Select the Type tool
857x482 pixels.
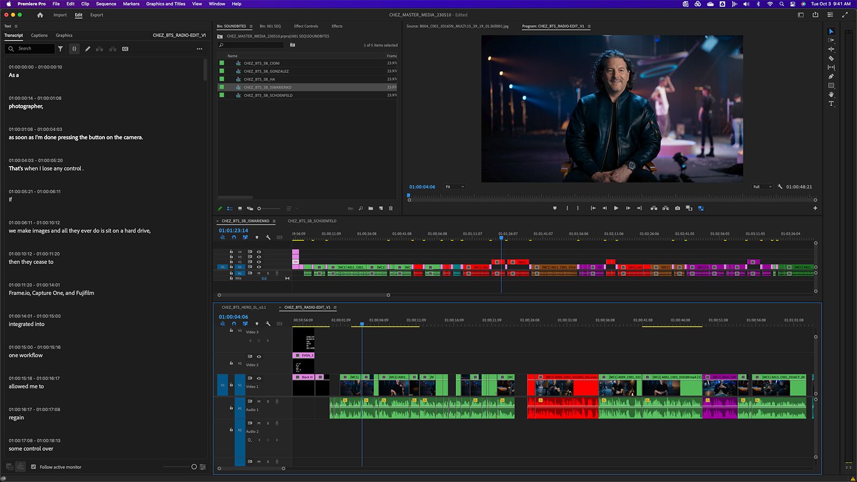[x=831, y=104]
